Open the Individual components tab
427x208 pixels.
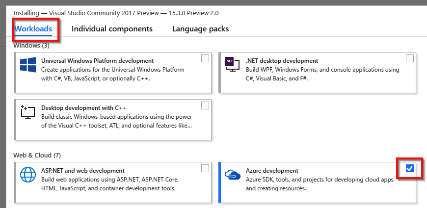(x=112, y=29)
